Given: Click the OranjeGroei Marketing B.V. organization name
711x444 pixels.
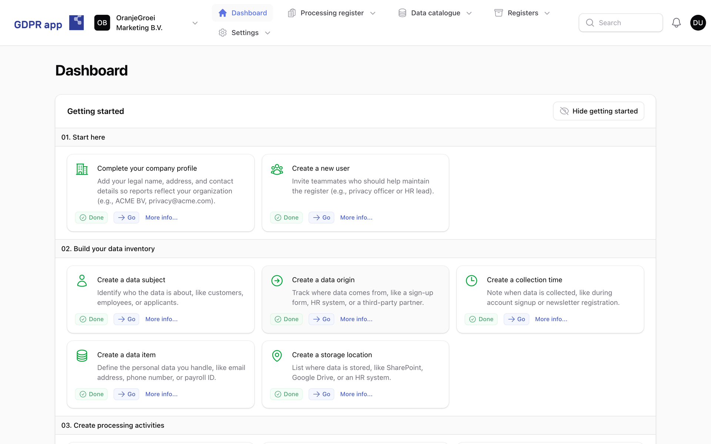Looking at the screenshot, I should pyautogui.click(x=139, y=23).
